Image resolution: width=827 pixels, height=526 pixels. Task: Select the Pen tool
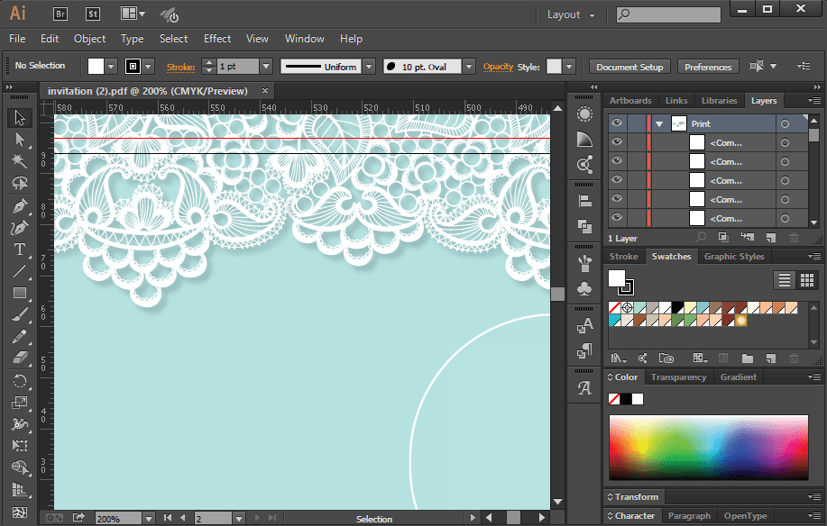[x=20, y=206]
